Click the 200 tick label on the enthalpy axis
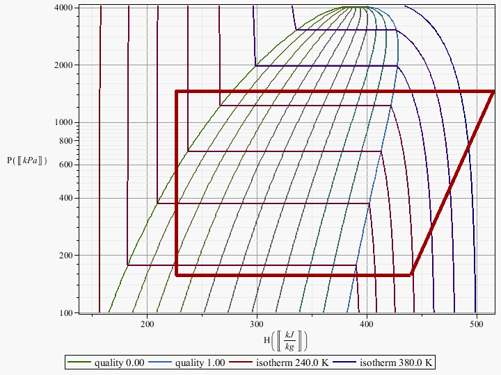501x375 pixels. pos(148,324)
